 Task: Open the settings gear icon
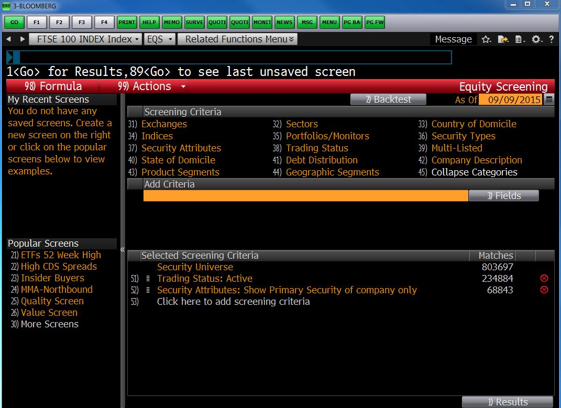click(536, 39)
